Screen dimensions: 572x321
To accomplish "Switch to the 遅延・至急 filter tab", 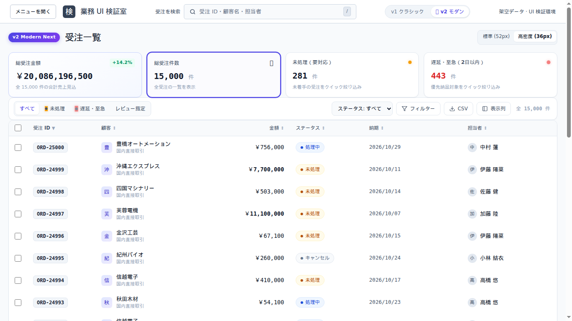I will (x=90, y=109).
